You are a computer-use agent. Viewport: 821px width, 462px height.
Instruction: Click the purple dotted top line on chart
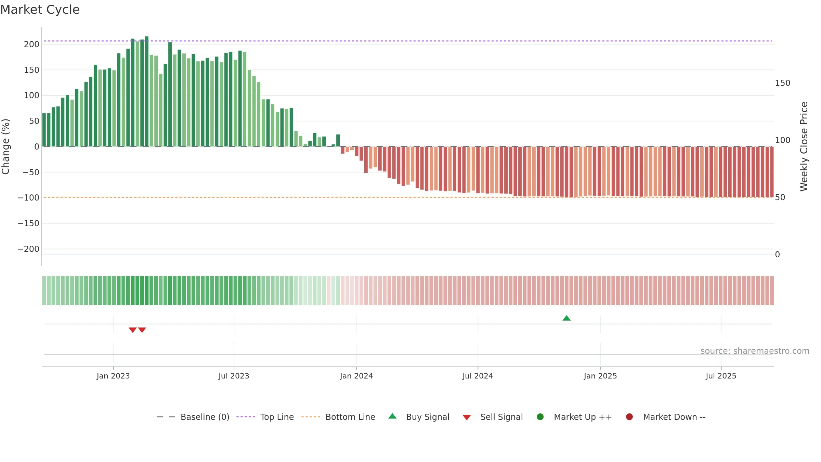click(x=408, y=41)
